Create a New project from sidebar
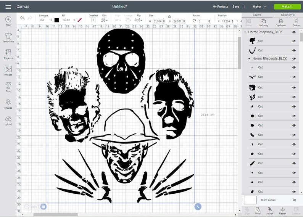 [8, 21]
